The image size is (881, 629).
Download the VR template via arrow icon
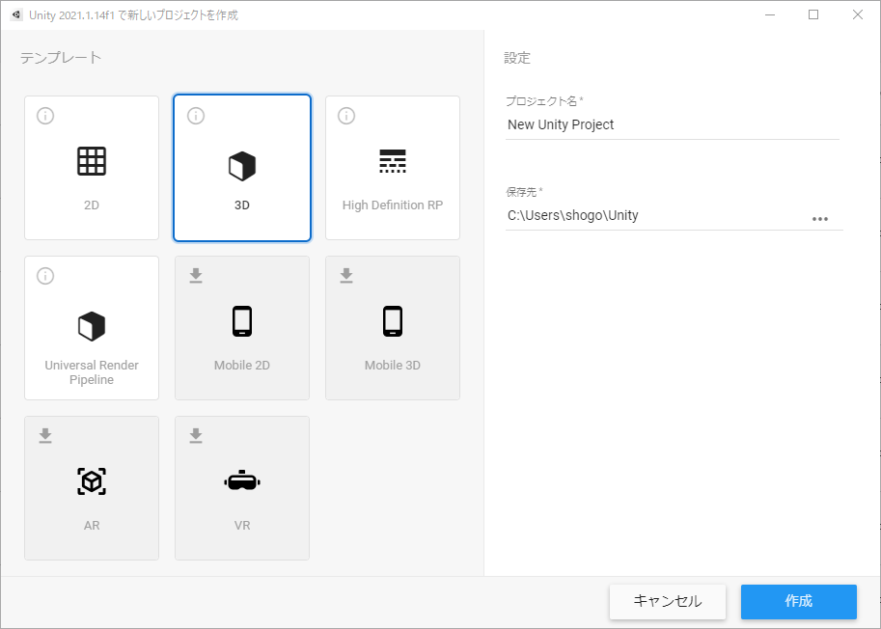(196, 436)
